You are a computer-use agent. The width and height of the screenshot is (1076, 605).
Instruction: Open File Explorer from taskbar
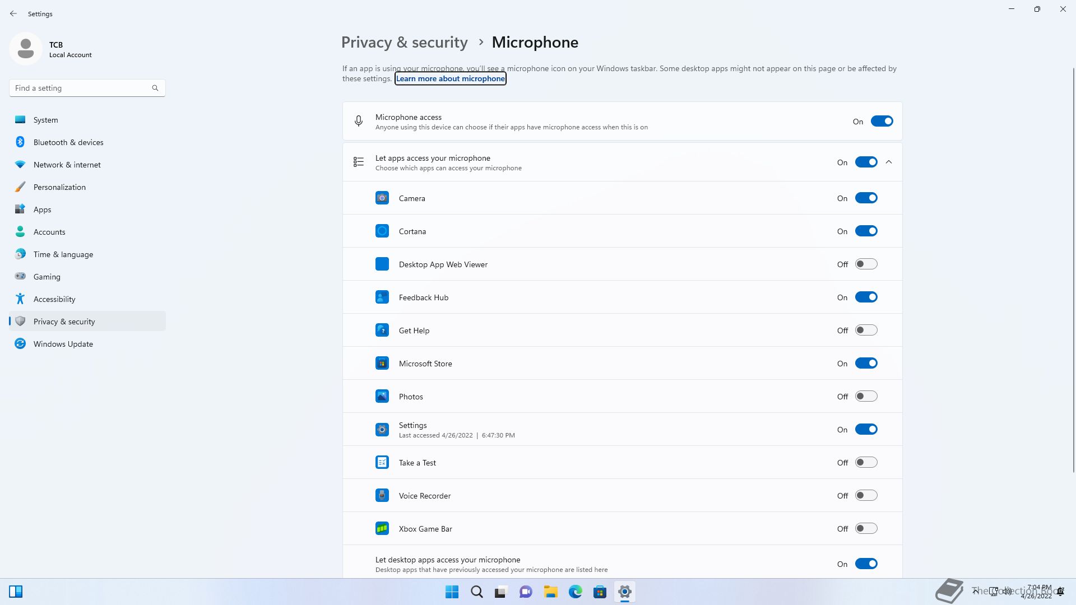[550, 592]
